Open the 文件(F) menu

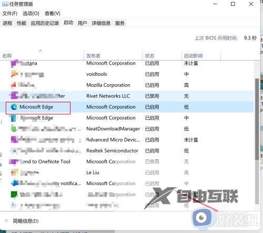pos(10,14)
